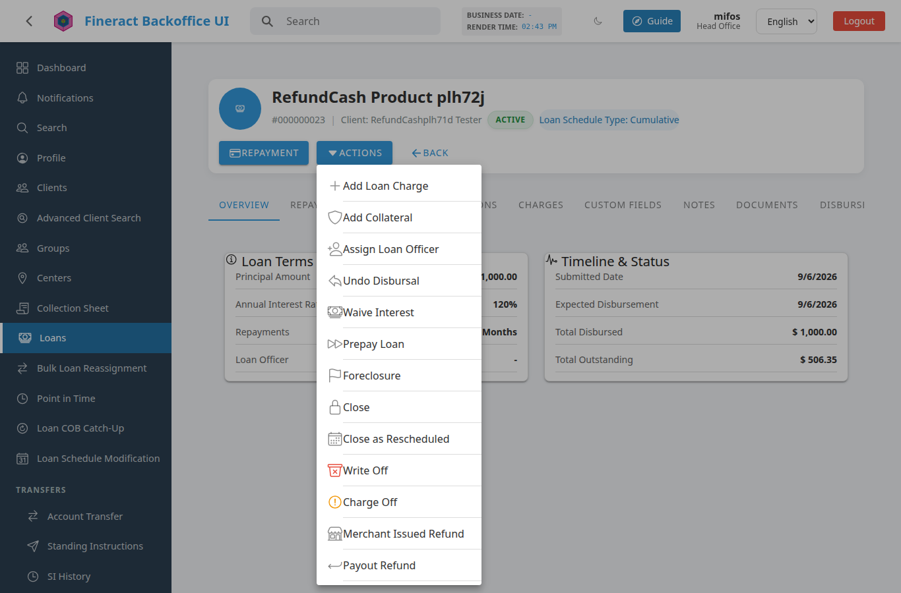The height and width of the screenshot is (593, 901).
Task: Click the Bulk Loan Reassignment arrows icon
Action: pos(22,368)
